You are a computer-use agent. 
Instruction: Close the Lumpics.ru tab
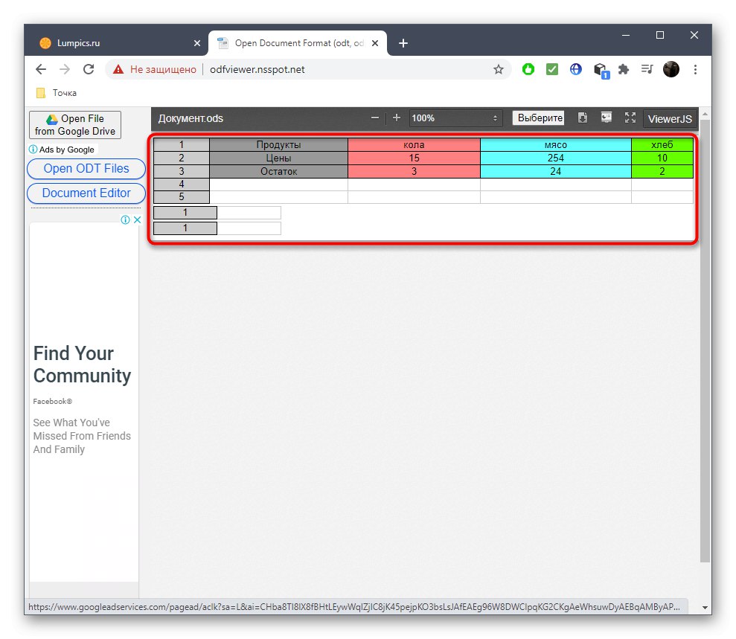pos(197,43)
